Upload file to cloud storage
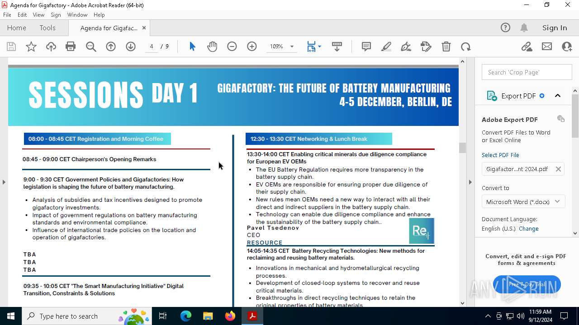Screen dimensions: 579x325 pos(51,46)
